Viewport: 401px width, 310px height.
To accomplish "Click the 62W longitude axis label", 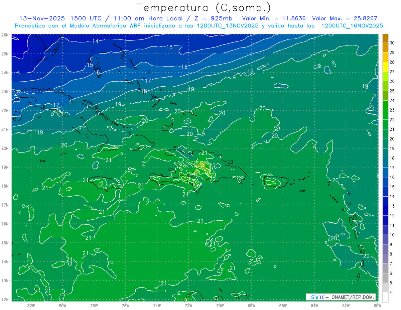I will [346, 305].
